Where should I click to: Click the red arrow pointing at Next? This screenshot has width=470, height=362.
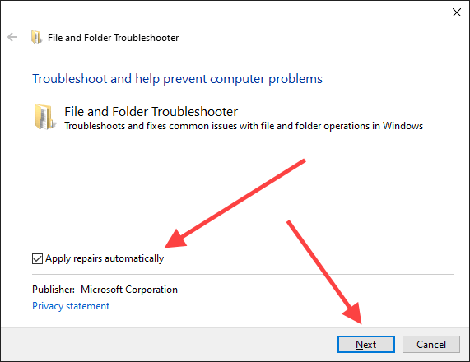tap(324, 272)
